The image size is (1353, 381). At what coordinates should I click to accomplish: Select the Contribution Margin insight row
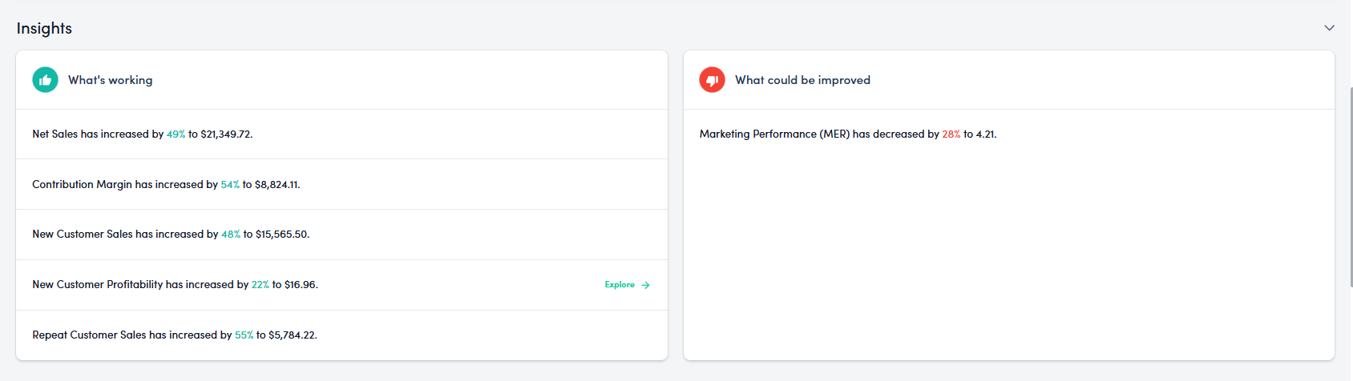(x=166, y=185)
